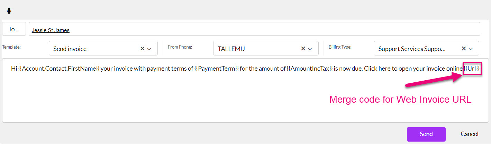
Task: Clear the Billing Type selection
Action: [x=464, y=49]
